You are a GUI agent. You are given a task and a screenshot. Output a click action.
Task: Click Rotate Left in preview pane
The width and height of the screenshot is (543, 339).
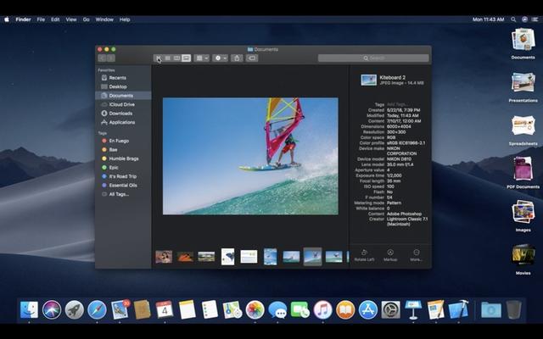click(x=364, y=255)
